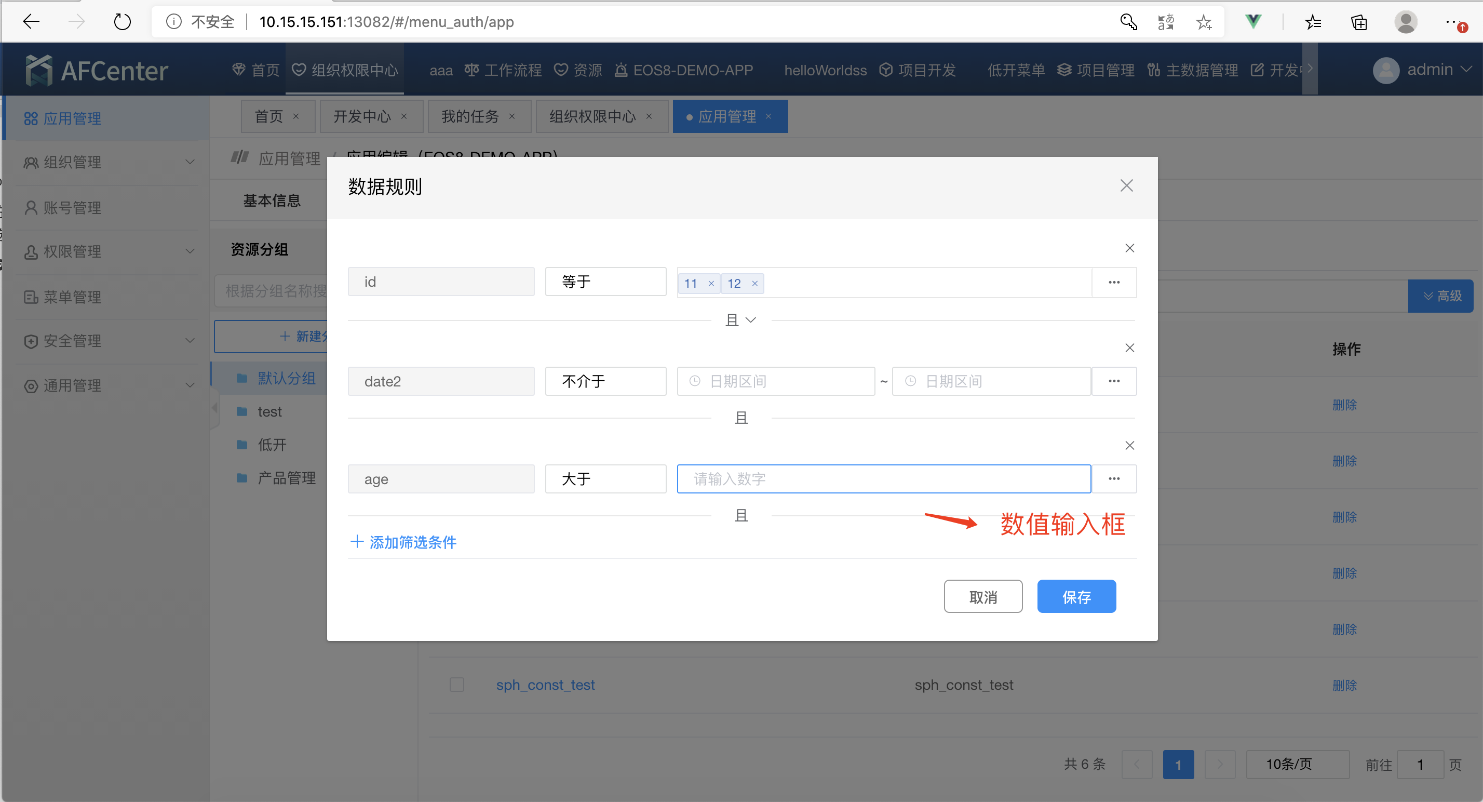Close the 数据规则 dialog
This screenshot has height=802, width=1483.
pyautogui.click(x=1126, y=185)
